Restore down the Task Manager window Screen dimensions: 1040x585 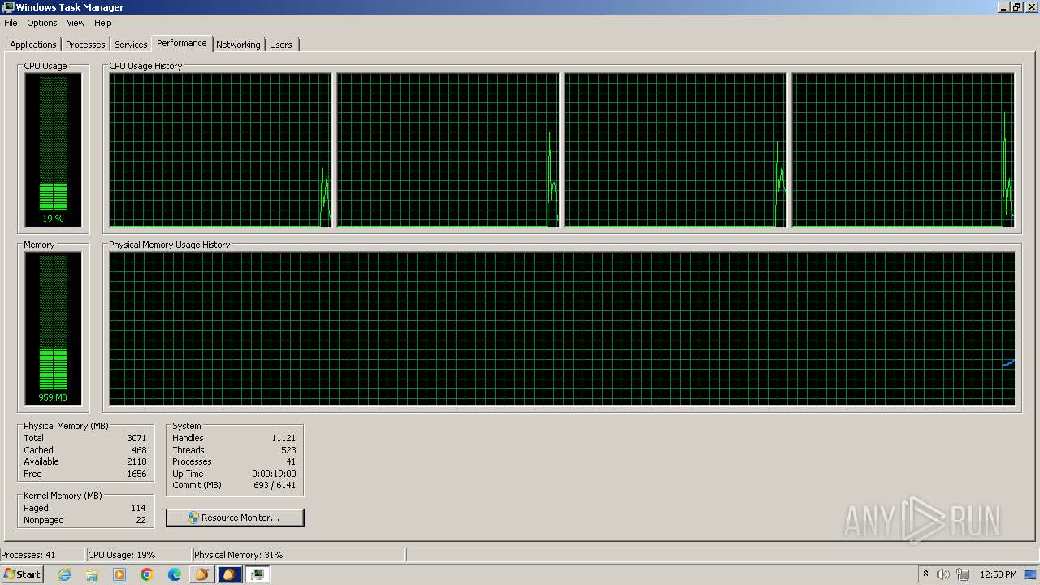pos(1016,7)
